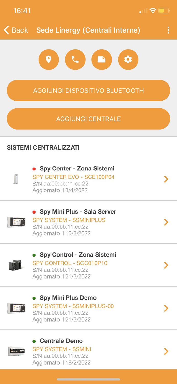Tap the Spy Mini Plus device thumbnail

point(16,222)
